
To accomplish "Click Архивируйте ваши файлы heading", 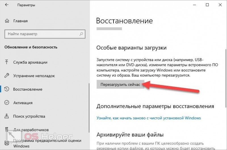I will 130,135.
